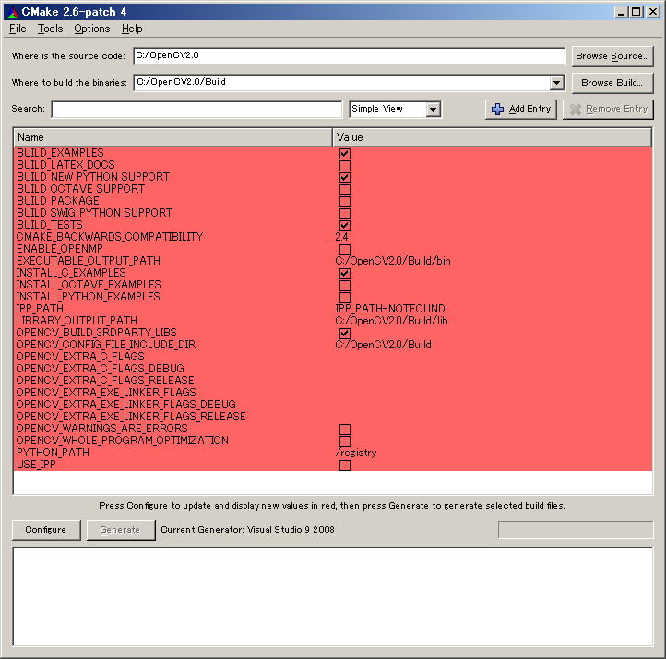Screen dimensions: 666x659
Task: Select OPENCV_EXTRA_C_FLAGS_RELEASE entry
Action: 105,381
